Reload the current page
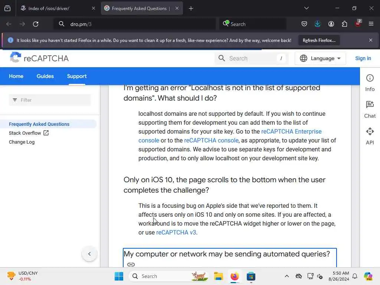The width and height of the screenshot is (380, 285). (36, 24)
